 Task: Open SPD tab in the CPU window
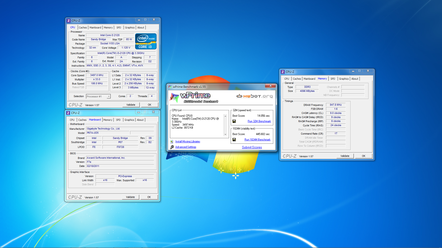[x=119, y=28]
